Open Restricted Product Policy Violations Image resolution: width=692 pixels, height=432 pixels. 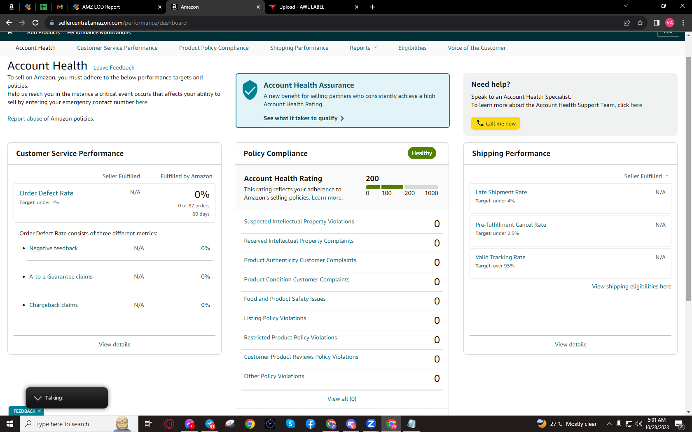pyautogui.click(x=290, y=337)
